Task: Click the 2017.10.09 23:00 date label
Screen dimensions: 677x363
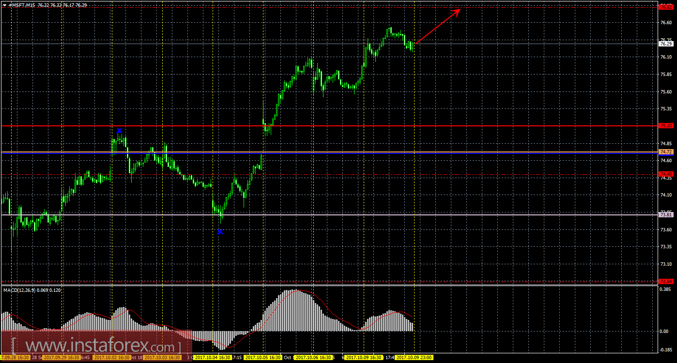Action: pyautogui.click(x=414, y=358)
